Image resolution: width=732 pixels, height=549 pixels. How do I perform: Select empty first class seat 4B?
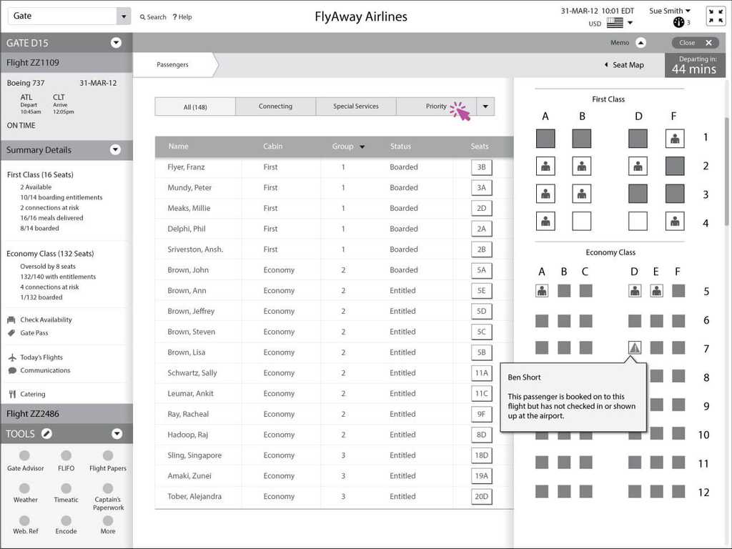pos(582,222)
